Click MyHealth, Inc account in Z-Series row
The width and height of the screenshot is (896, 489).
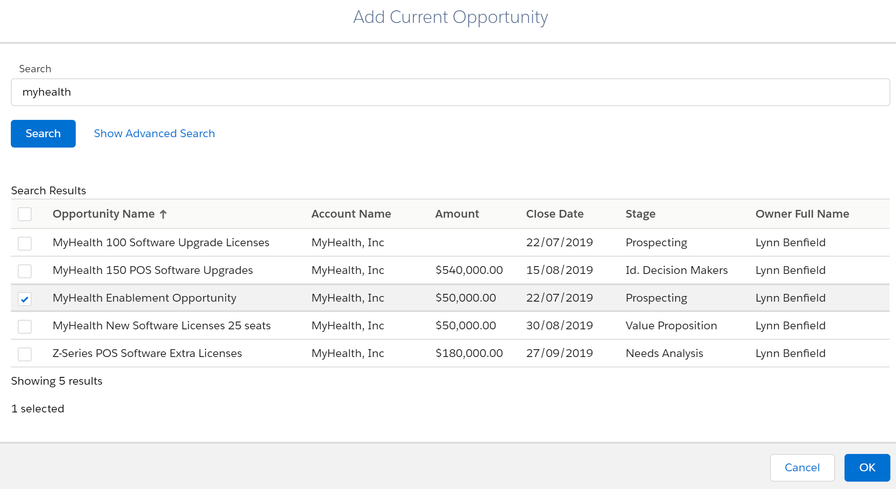(348, 354)
